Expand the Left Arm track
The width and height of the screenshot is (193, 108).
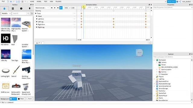[x=37, y=19]
